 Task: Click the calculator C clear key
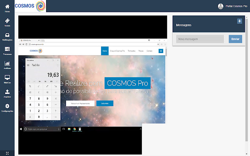click(x=39, y=92)
